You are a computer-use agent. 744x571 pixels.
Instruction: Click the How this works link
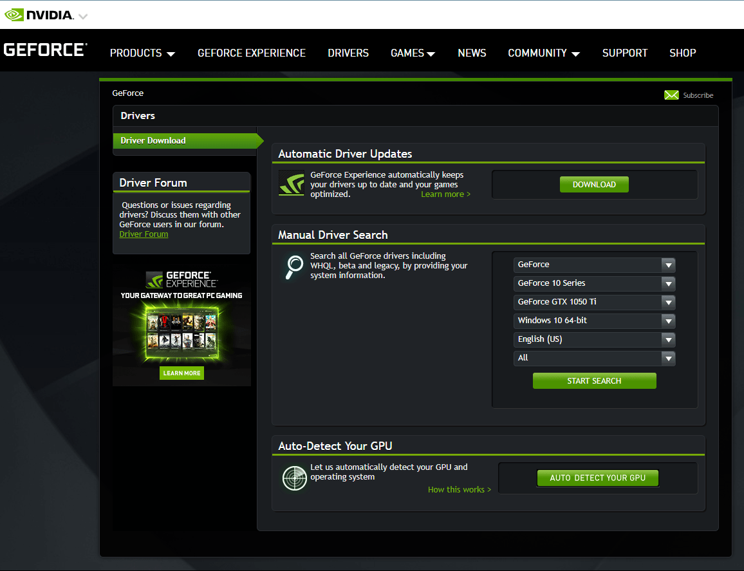click(x=460, y=489)
